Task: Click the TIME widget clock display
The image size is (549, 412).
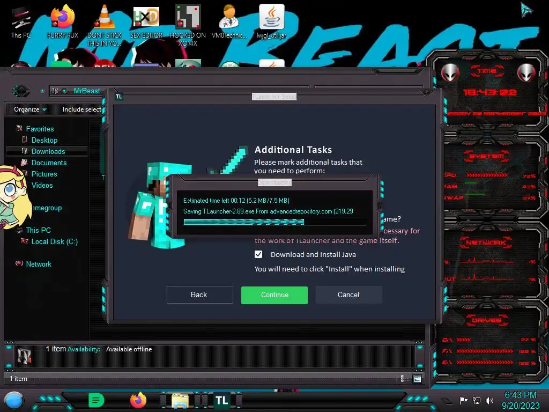Action: point(489,92)
